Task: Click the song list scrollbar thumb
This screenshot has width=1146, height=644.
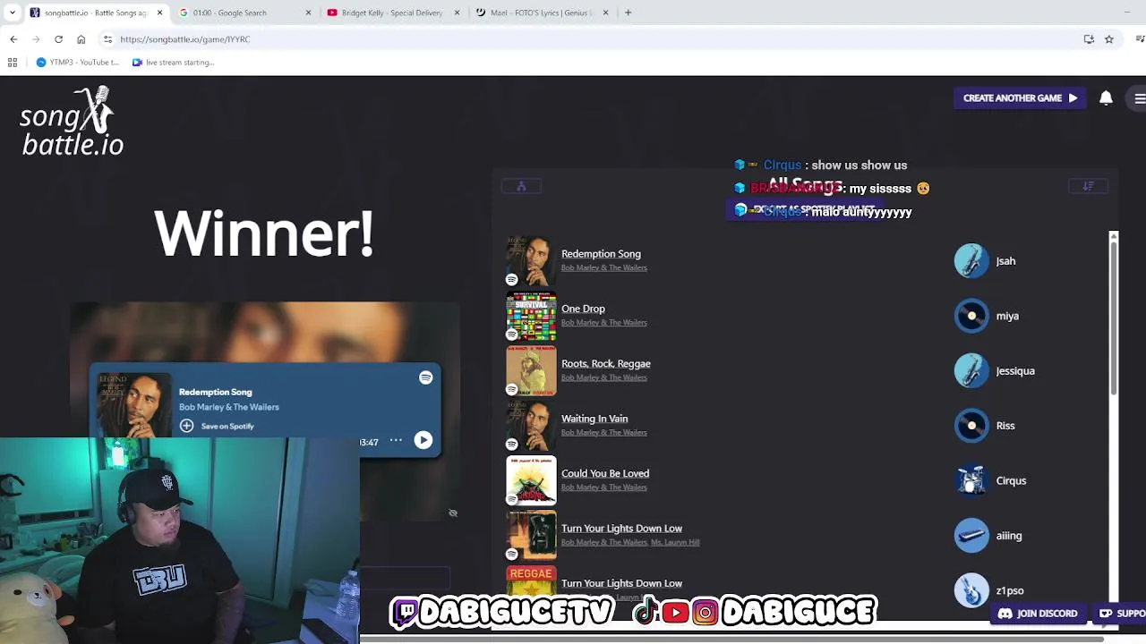Action: tap(1114, 318)
